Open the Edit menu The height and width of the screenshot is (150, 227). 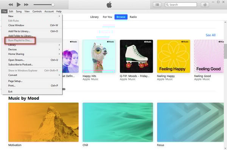point(11,11)
